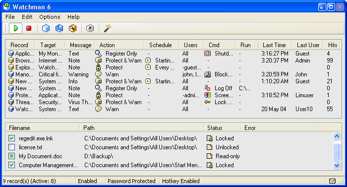
Task: Click the lock icon in Prote... row
Action: pos(98,95)
